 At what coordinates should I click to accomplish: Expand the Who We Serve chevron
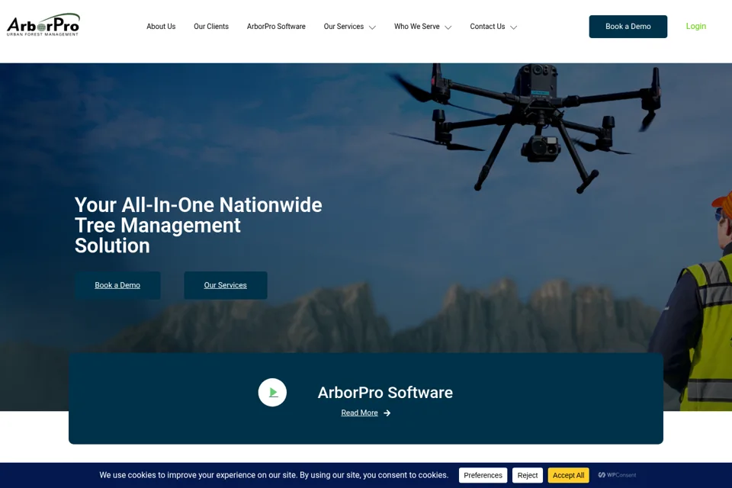click(448, 27)
